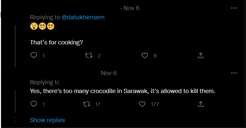Retweet the Sarawak crocodile tweet
This screenshot has width=246, height=128.
[86, 104]
